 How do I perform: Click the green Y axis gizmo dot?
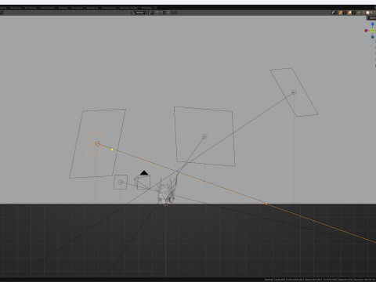point(373,31)
